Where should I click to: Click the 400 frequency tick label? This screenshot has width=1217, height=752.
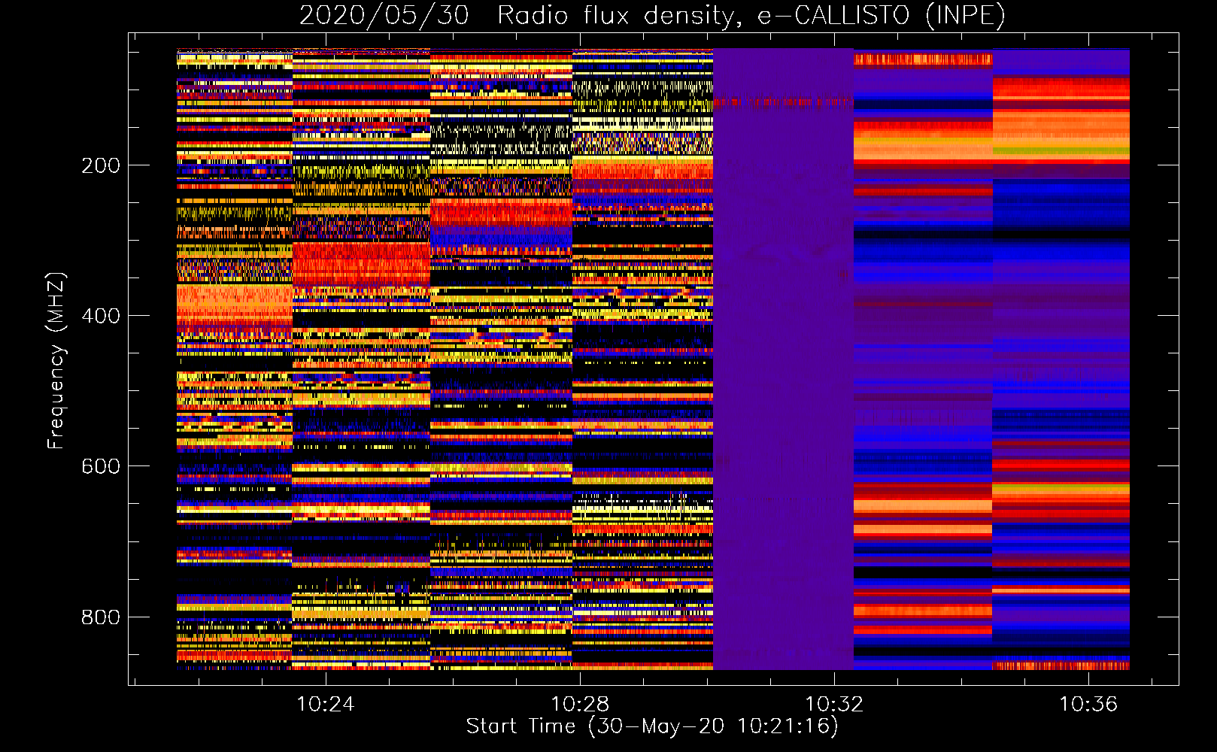point(101,316)
